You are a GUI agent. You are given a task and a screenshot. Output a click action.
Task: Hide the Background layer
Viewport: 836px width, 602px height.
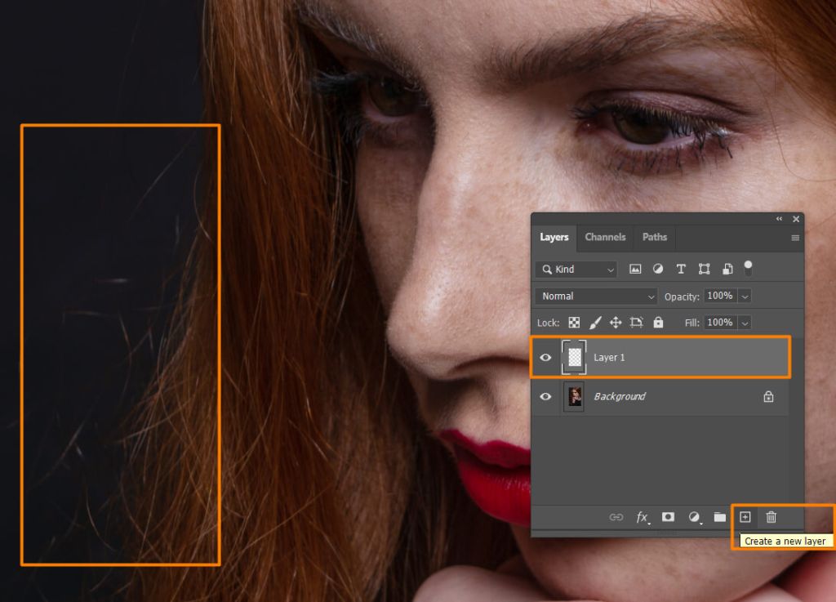(545, 396)
